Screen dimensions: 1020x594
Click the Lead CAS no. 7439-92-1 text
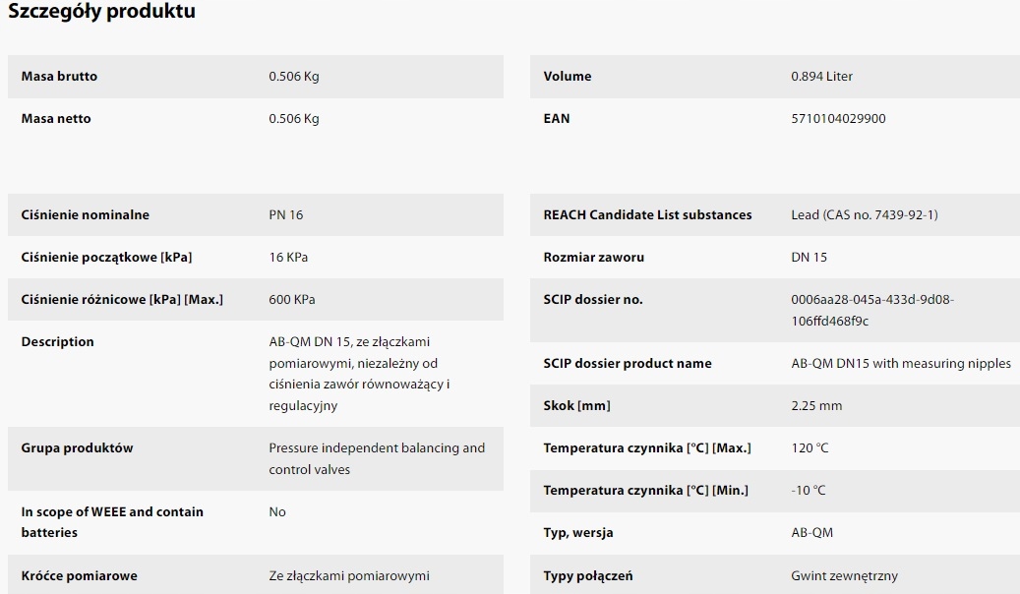(864, 214)
